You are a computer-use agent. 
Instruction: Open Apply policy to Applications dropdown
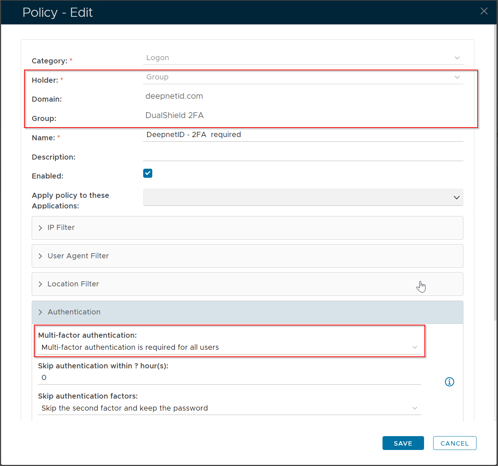303,197
